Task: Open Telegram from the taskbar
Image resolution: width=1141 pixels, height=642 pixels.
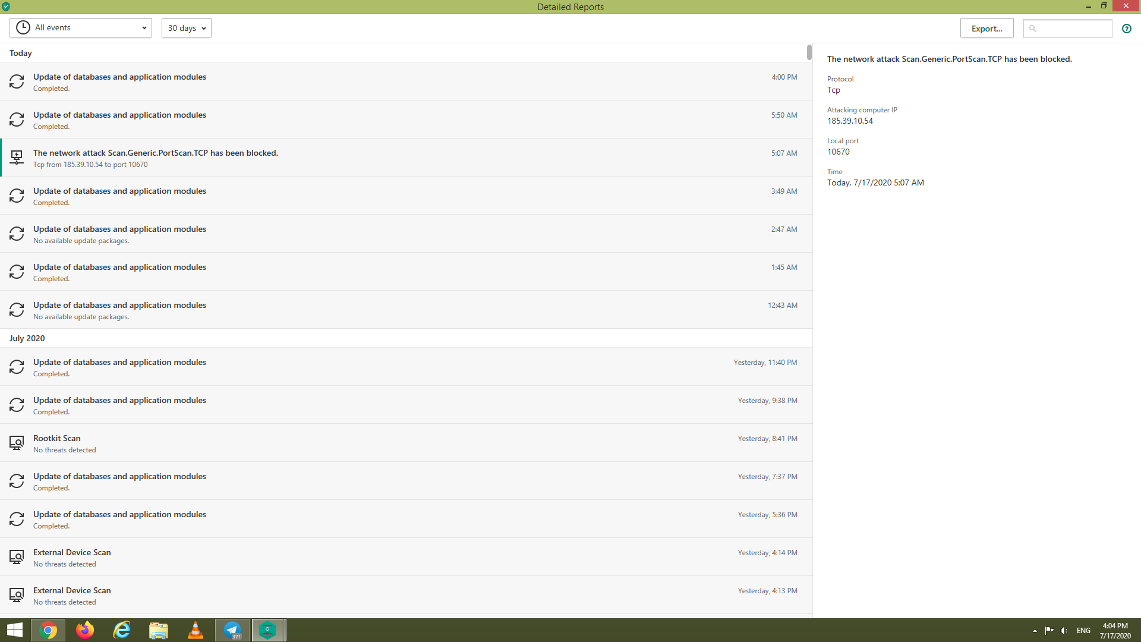Action: pyautogui.click(x=232, y=630)
